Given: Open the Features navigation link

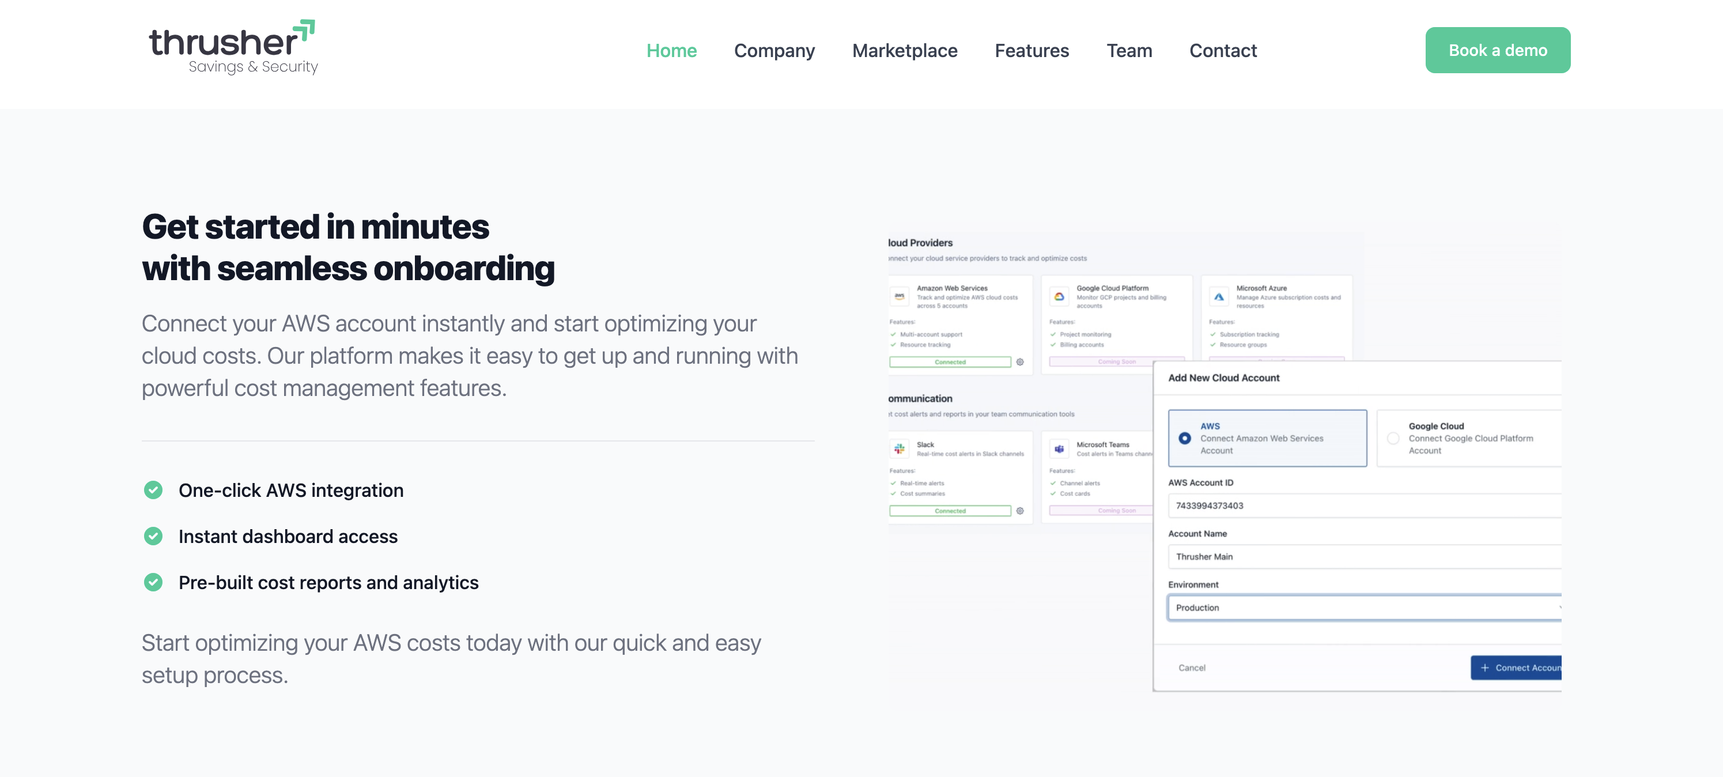Looking at the screenshot, I should 1031,50.
